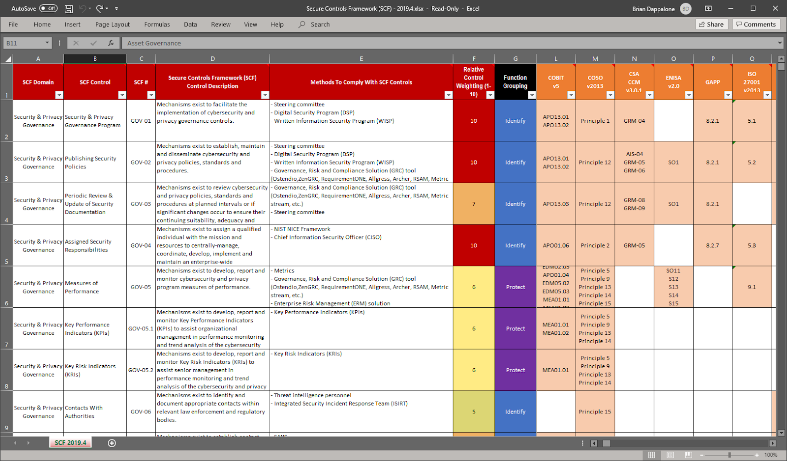Expand the Name Box dropdown arrow
Screen dimensions: 787x461
[x=47, y=43]
